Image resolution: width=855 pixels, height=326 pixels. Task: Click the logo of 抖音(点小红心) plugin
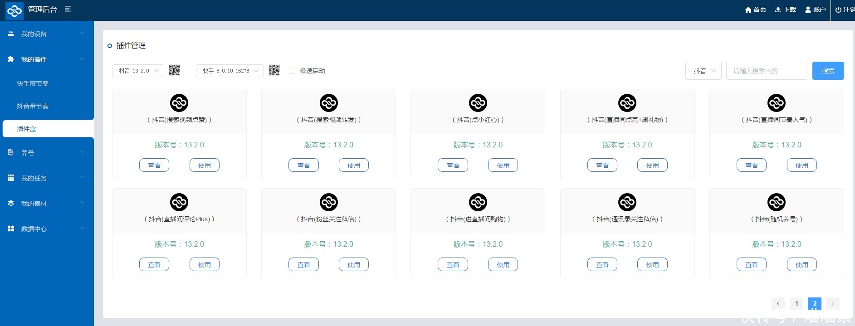478,103
